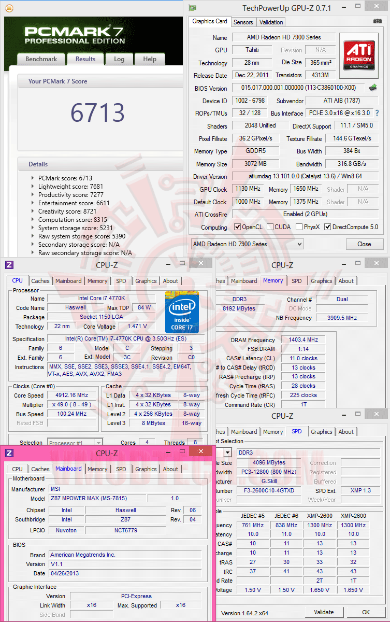Open the About tab in pink CPU-Z window
390x622 pixels.
[170, 469]
